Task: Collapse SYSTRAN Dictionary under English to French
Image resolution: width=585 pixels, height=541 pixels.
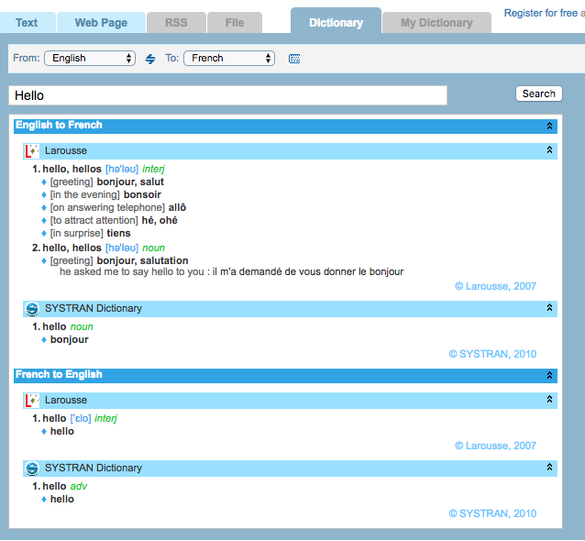Action: pos(549,309)
